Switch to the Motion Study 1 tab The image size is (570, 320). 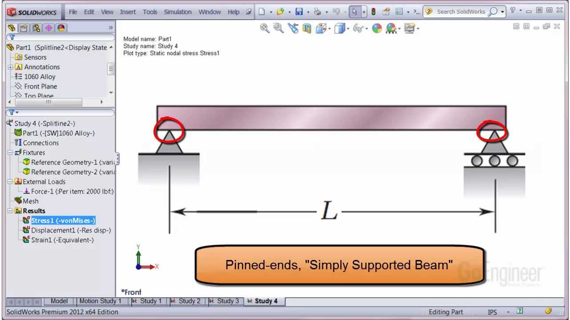pyautogui.click(x=100, y=301)
